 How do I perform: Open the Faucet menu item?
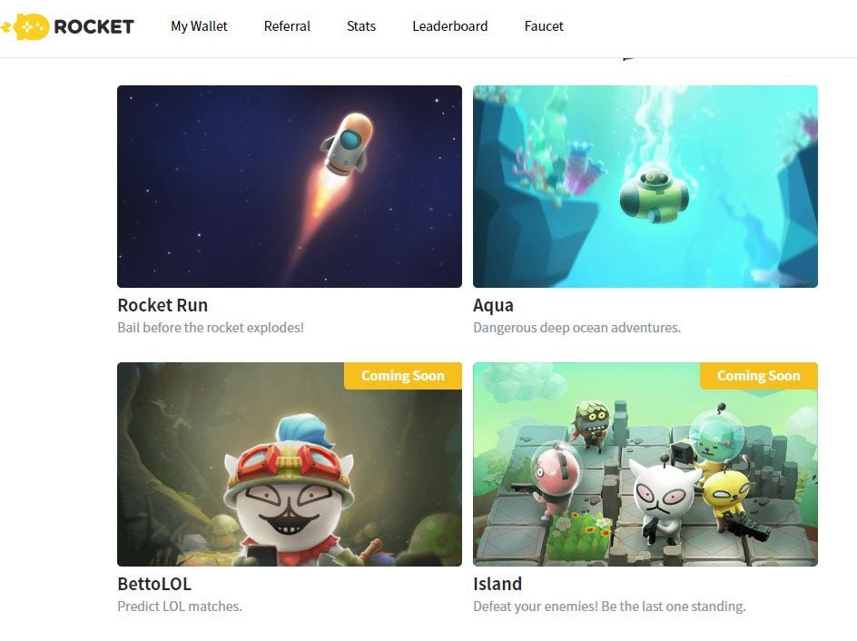(544, 26)
